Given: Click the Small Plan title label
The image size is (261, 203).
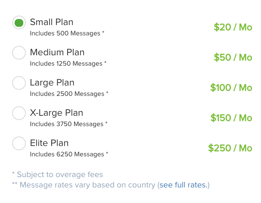Looking at the screenshot, I should [x=52, y=22].
